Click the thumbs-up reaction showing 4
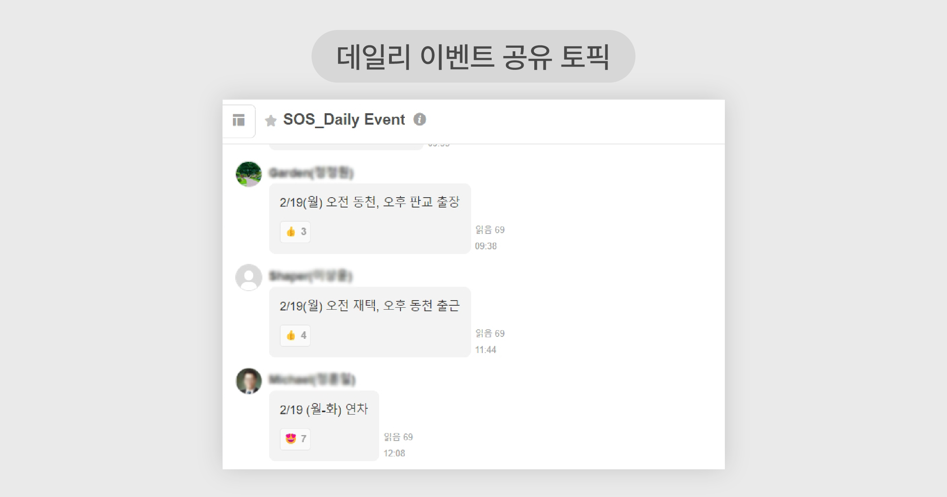The image size is (947, 497). pos(295,335)
